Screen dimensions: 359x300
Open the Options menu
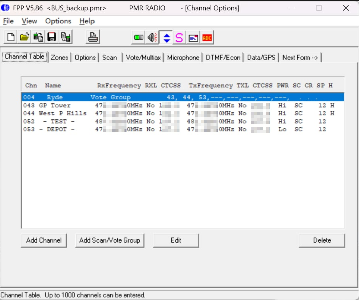click(x=58, y=21)
